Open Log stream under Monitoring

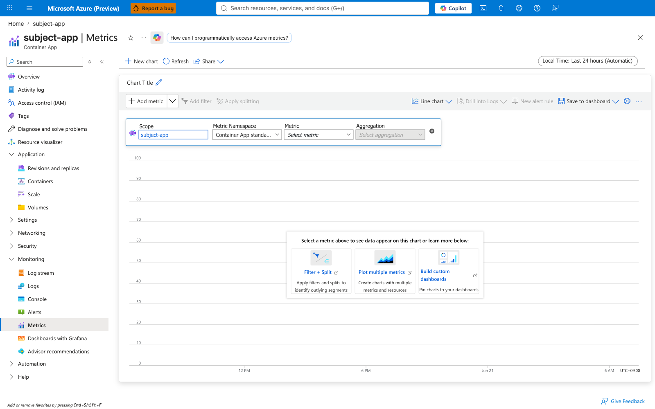click(41, 273)
